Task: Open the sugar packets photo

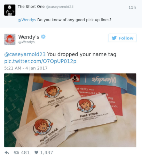Action: point(70,110)
